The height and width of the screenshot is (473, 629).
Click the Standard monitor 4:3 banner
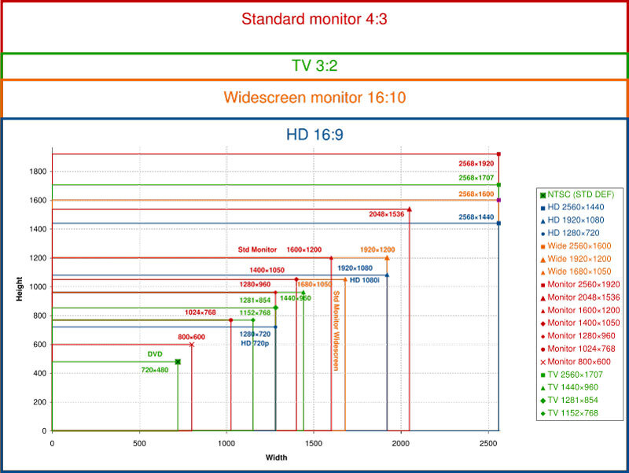pos(314,18)
